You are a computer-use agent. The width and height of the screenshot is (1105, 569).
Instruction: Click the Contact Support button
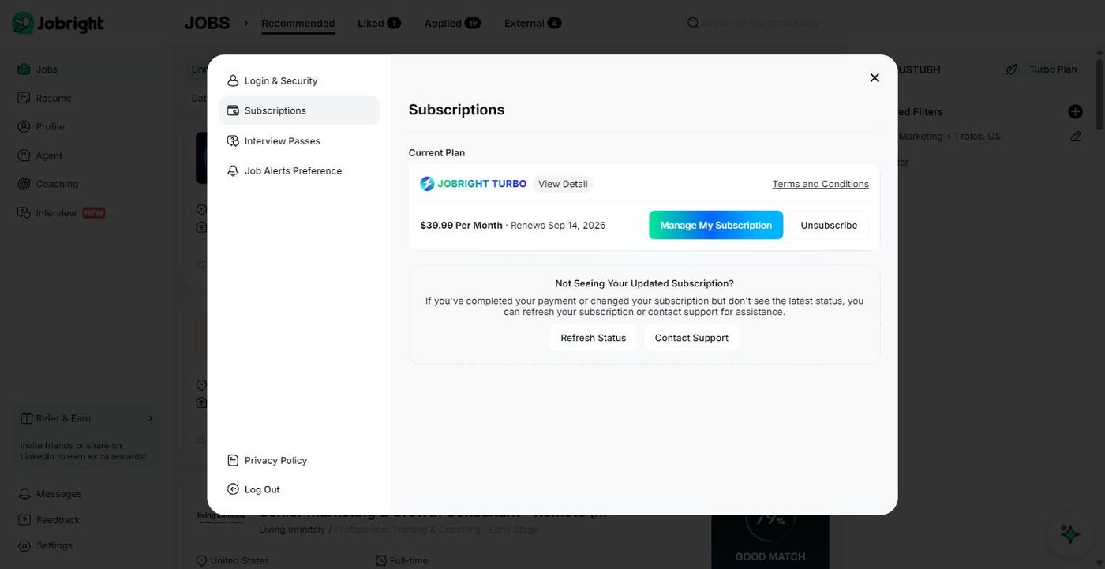coord(691,338)
